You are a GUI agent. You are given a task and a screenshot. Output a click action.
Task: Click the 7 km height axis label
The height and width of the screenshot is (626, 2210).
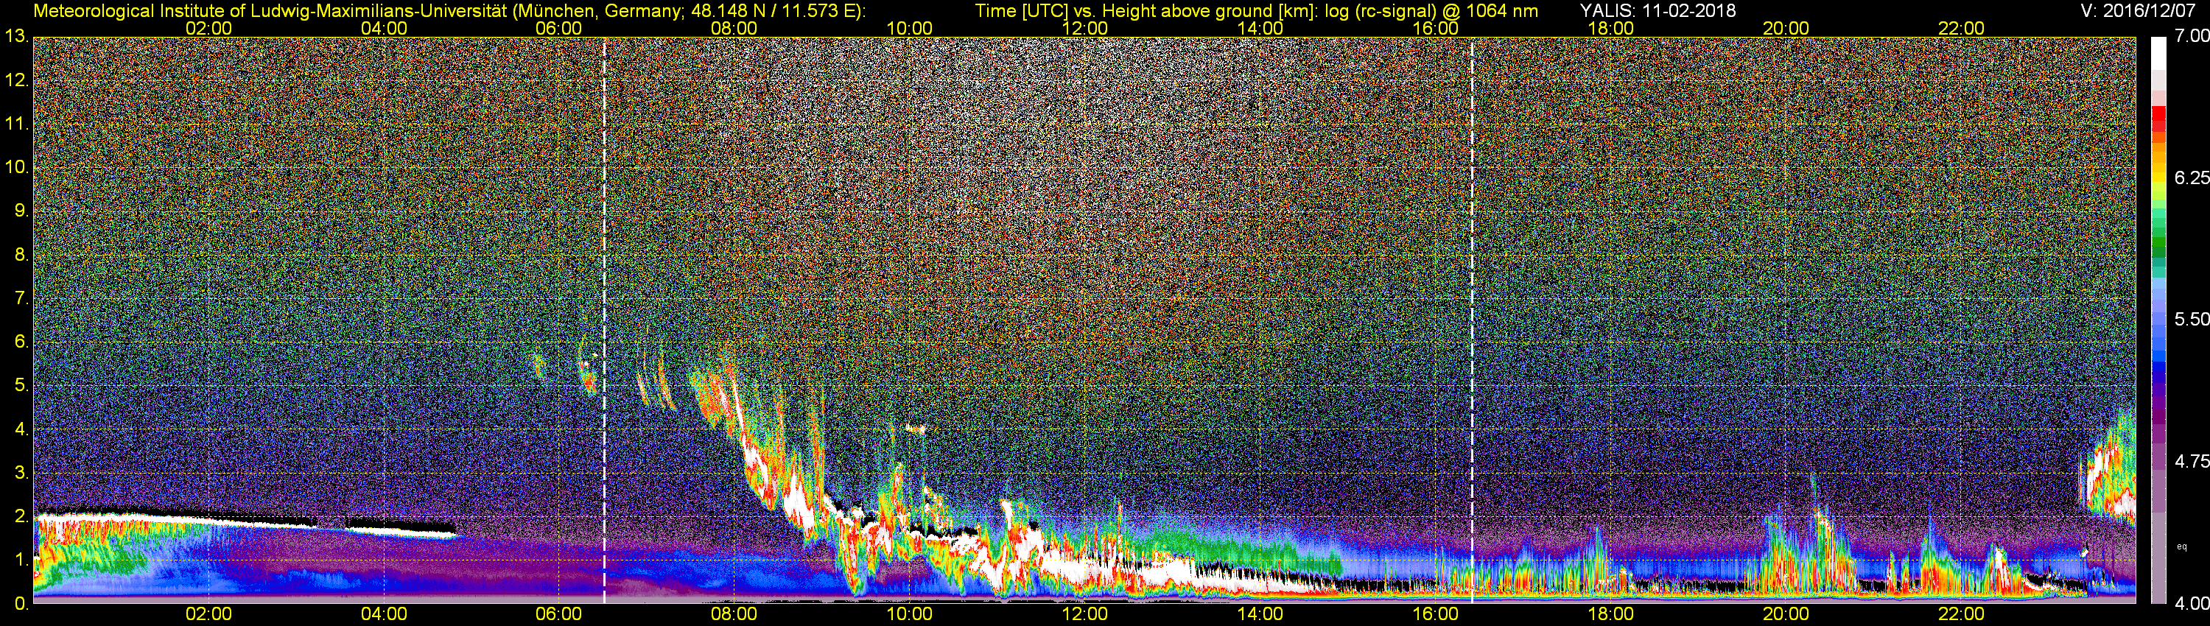[x=21, y=298]
